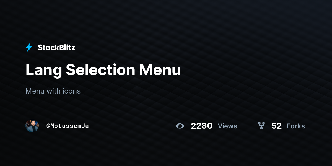Click the @ symbol in the username
The width and height of the screenshot is (332, 166).
click(48, 126)
